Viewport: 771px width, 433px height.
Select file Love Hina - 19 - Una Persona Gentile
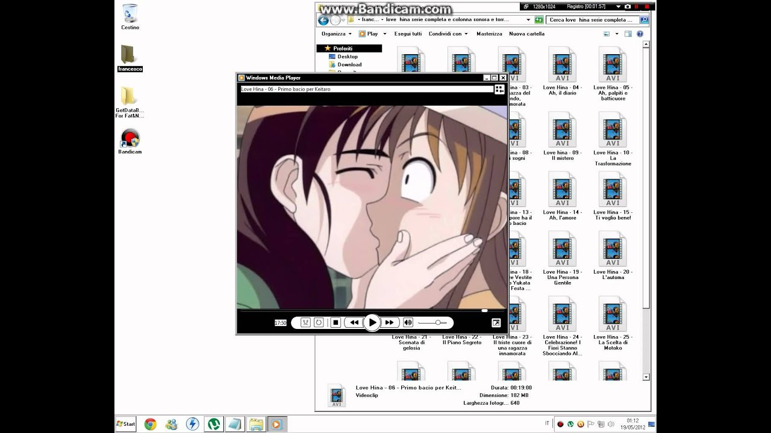(562, 258)
